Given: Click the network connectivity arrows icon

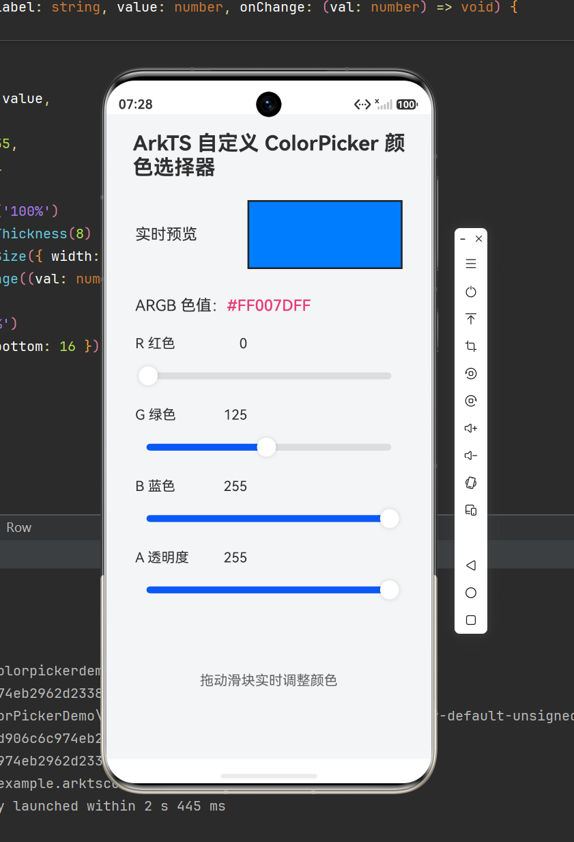Looking at the screenshot, I should click(362, 104).
